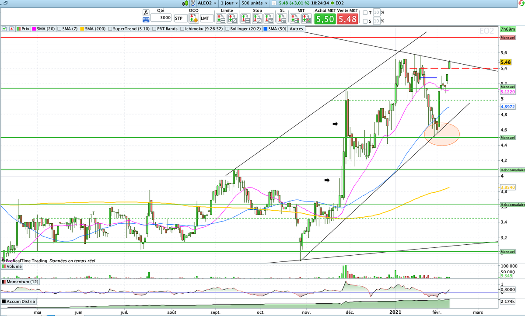Click the OCO order icon between STP and LMT
This screenshot has width=525, height=316.
coord(193,19)
